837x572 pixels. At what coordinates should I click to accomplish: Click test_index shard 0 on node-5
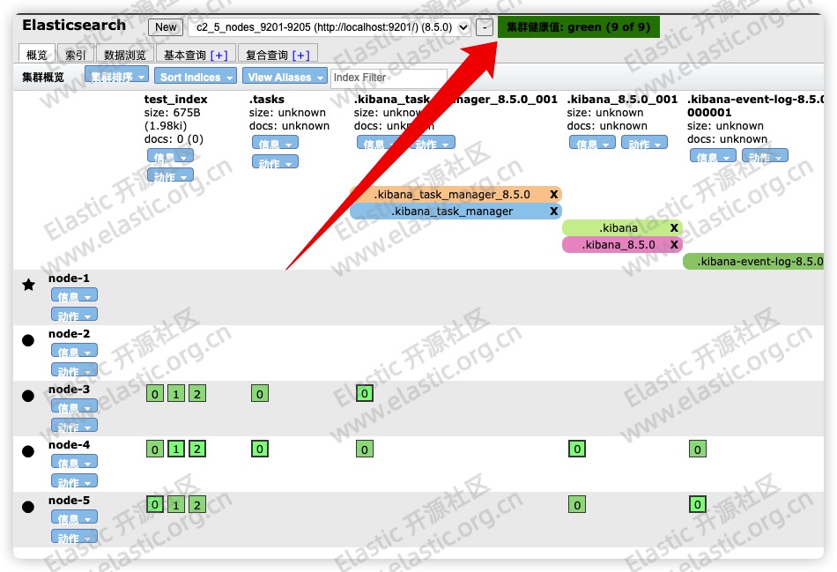tap(155, 504)
